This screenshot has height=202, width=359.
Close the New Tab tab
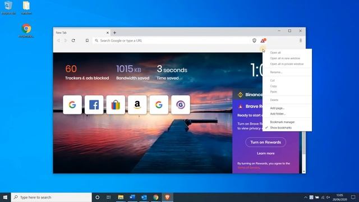107,33
